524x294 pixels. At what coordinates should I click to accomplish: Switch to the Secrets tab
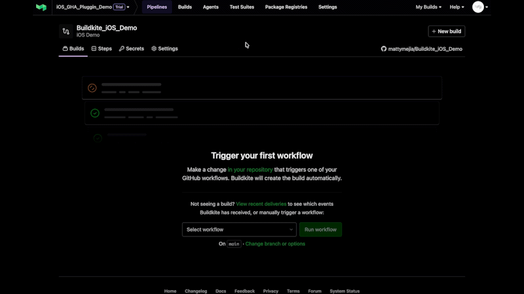point(132,48)
